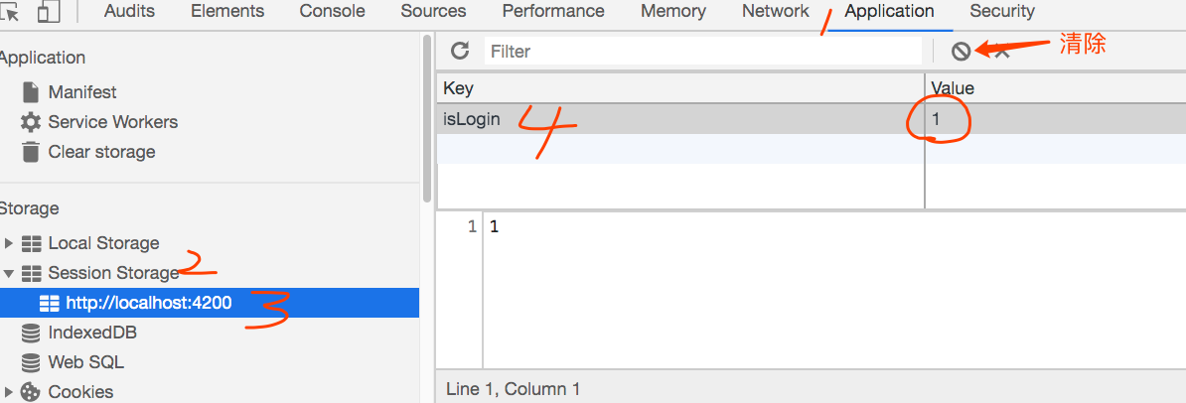Click into the Filter input field
The image size is (1186, 403).
703,52
